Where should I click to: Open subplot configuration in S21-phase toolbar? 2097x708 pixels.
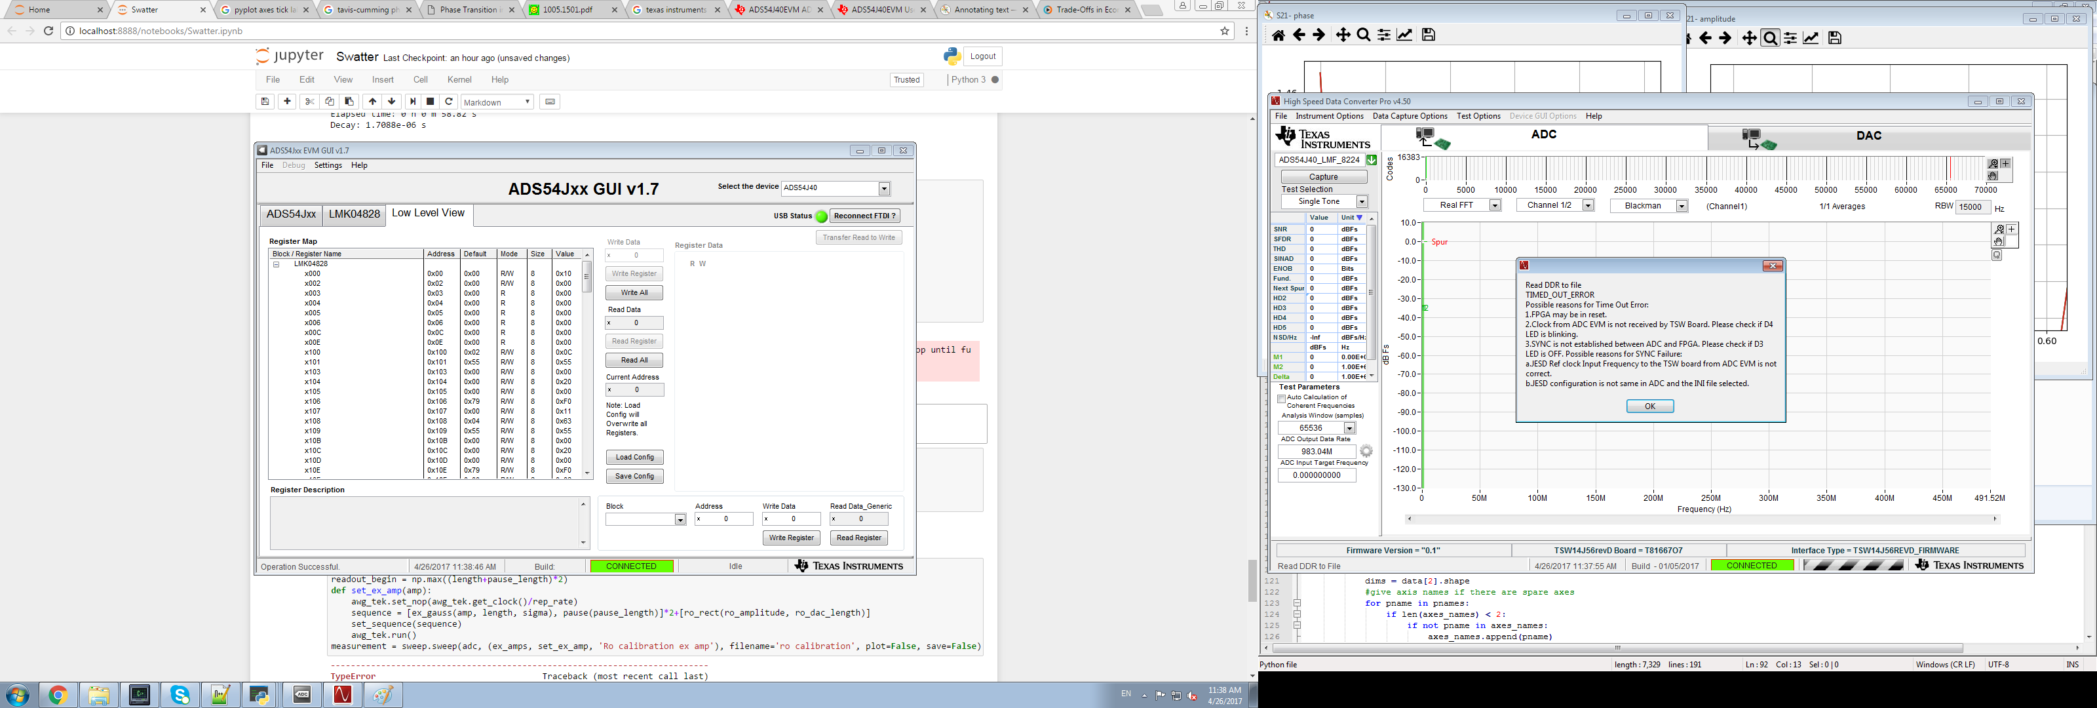1384,35
